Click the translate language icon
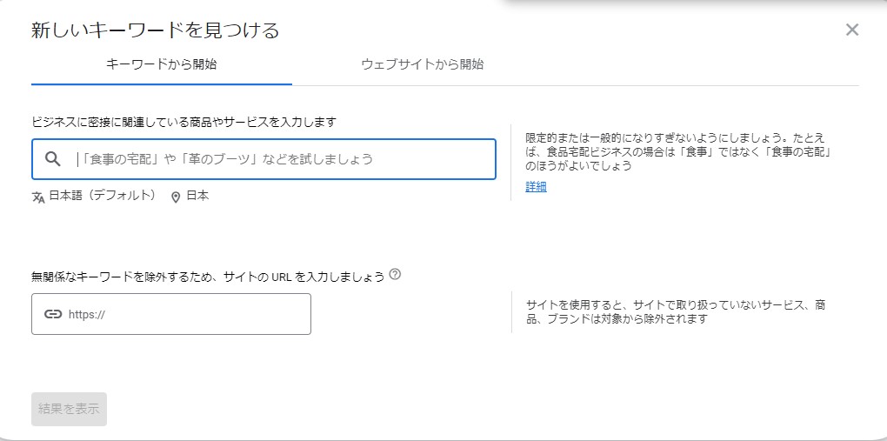The height and width of the screenshot is (441, 887). [38, 197]
